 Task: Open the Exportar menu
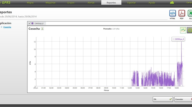(131, 3)
